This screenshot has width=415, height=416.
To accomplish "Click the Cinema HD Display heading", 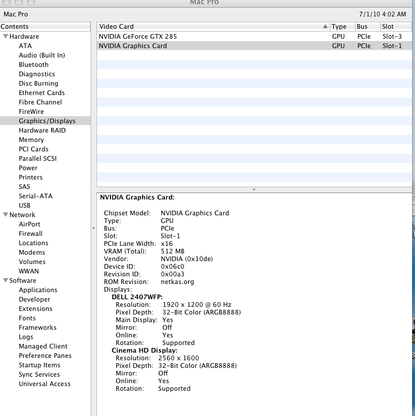I will (145, 350).
